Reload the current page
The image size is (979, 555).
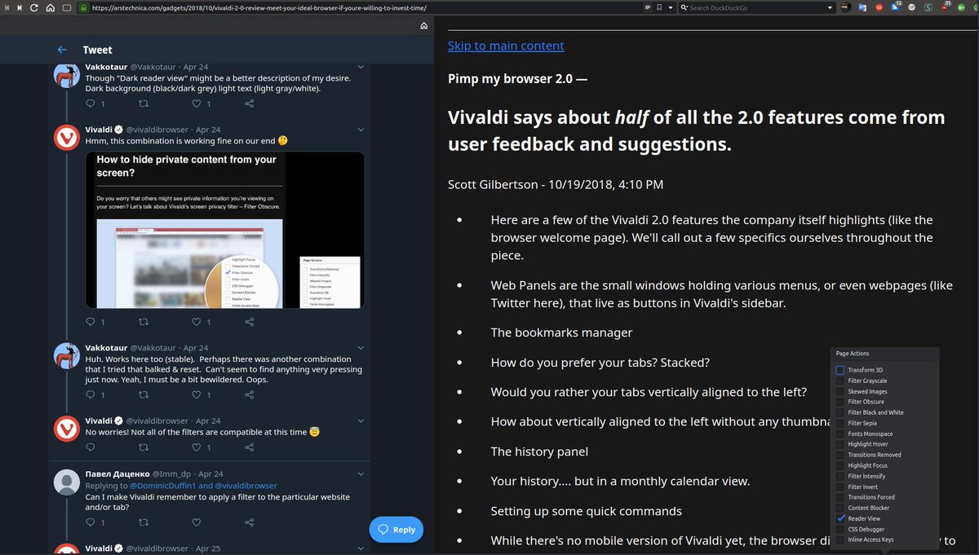point(33,7)
